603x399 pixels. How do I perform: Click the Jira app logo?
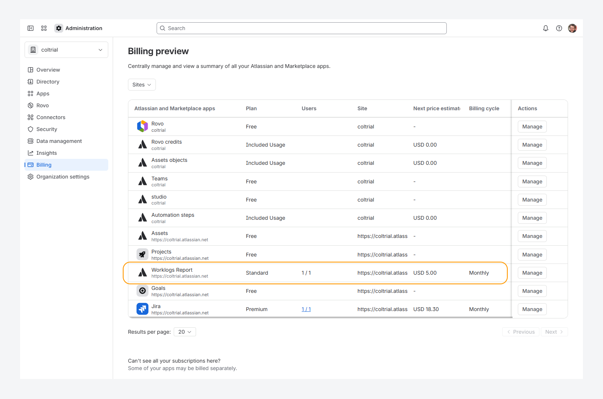point(142,309)
